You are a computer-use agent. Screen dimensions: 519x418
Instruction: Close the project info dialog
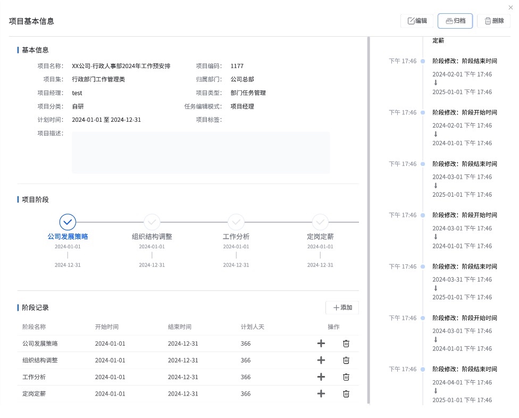[x=510, y=7]
